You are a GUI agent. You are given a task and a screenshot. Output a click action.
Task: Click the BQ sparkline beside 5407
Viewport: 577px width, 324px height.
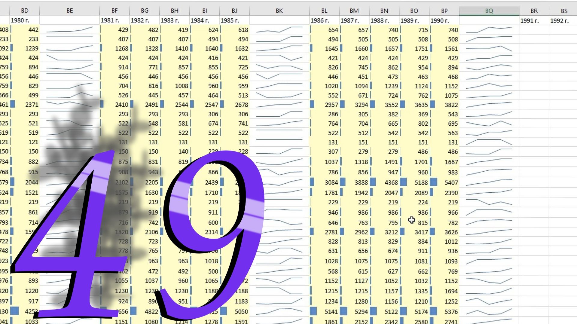(489, 182)
